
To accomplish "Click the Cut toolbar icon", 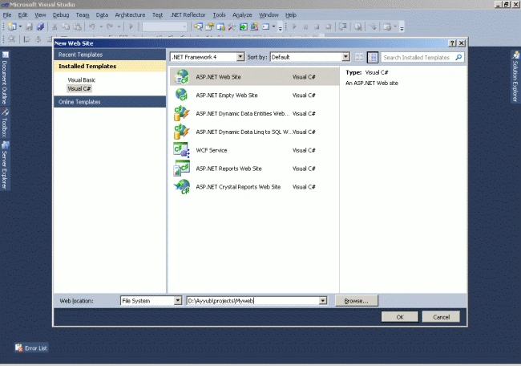I will point(55,26).
